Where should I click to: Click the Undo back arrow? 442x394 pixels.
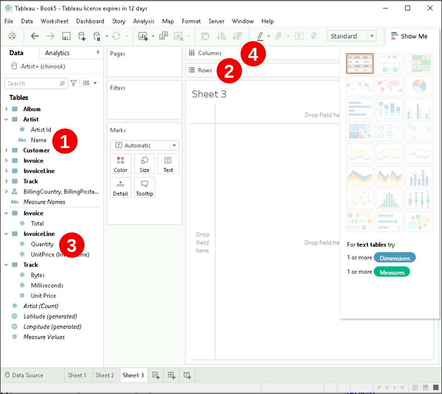[x=35, y=36]
